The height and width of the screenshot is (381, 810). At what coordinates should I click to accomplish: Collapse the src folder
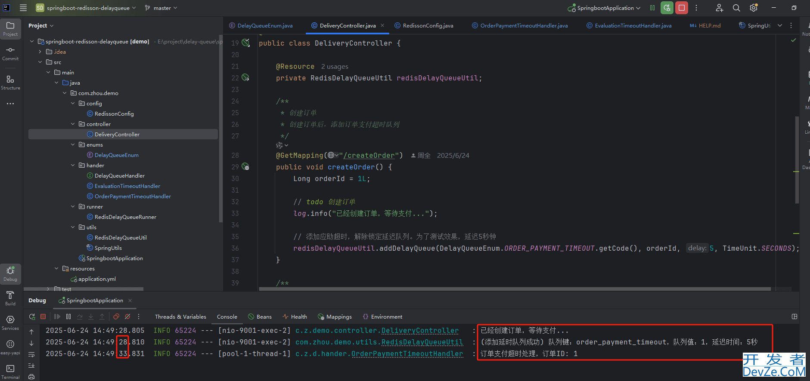tap(40, 62)
